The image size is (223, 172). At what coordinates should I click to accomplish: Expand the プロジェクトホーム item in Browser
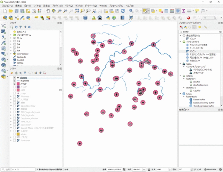click(x=11, y=35)
